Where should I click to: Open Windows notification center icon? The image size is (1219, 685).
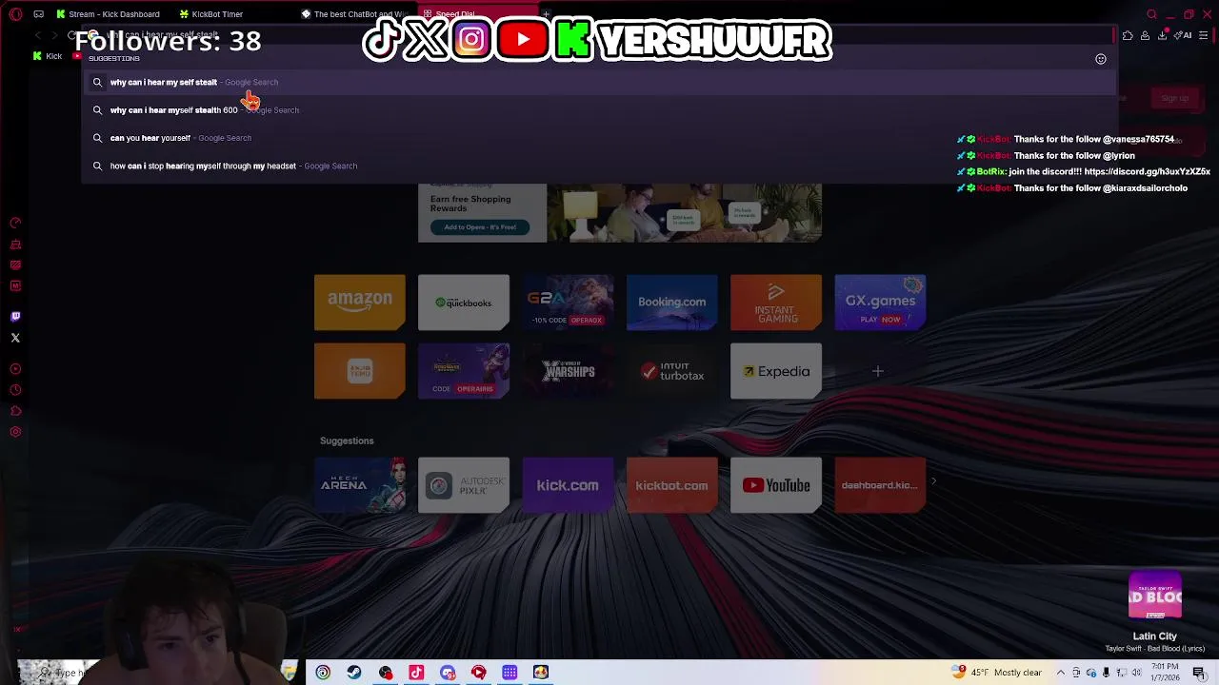pos(1199,673)
